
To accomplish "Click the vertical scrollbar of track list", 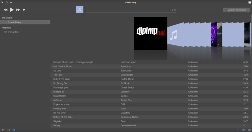I will pyautogui.click(x=251, y=31).
